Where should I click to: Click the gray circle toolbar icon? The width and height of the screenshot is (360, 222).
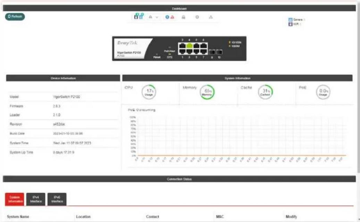tap(197, 17)
